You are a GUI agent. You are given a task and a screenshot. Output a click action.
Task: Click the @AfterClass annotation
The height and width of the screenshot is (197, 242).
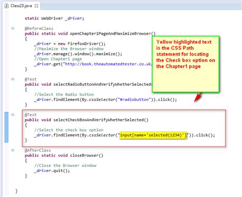pyautogui.click(x=38, y=150)
